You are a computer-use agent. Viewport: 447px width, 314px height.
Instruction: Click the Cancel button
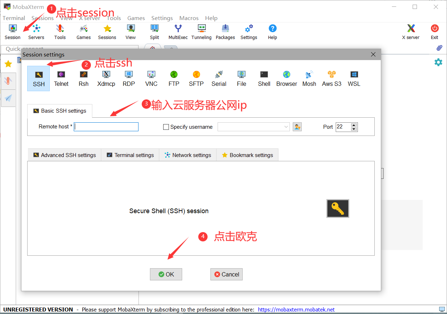pos(227,274)
